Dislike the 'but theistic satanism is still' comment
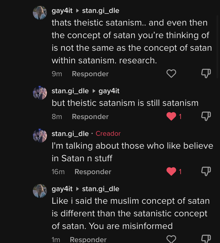Image resolution: width=220 pixels, height=243 pixels. pos(206,116)
